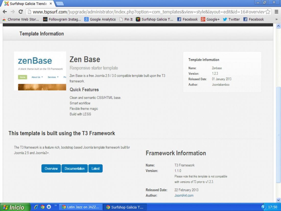Switch to Surfshop Galicia taskbar window
The width and height of the screenshot is (281, 211).
tap(125, 207)
